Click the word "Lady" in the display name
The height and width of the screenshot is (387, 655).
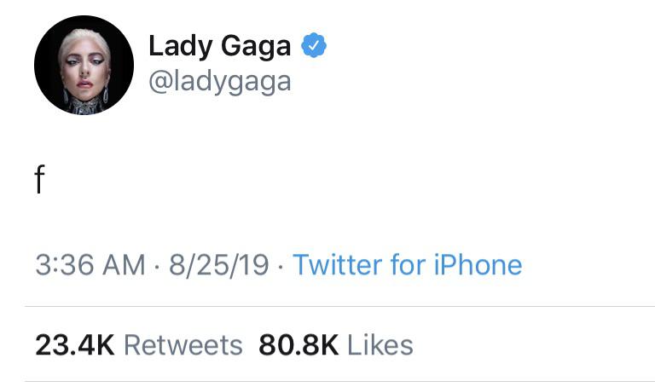click(181, 47)
